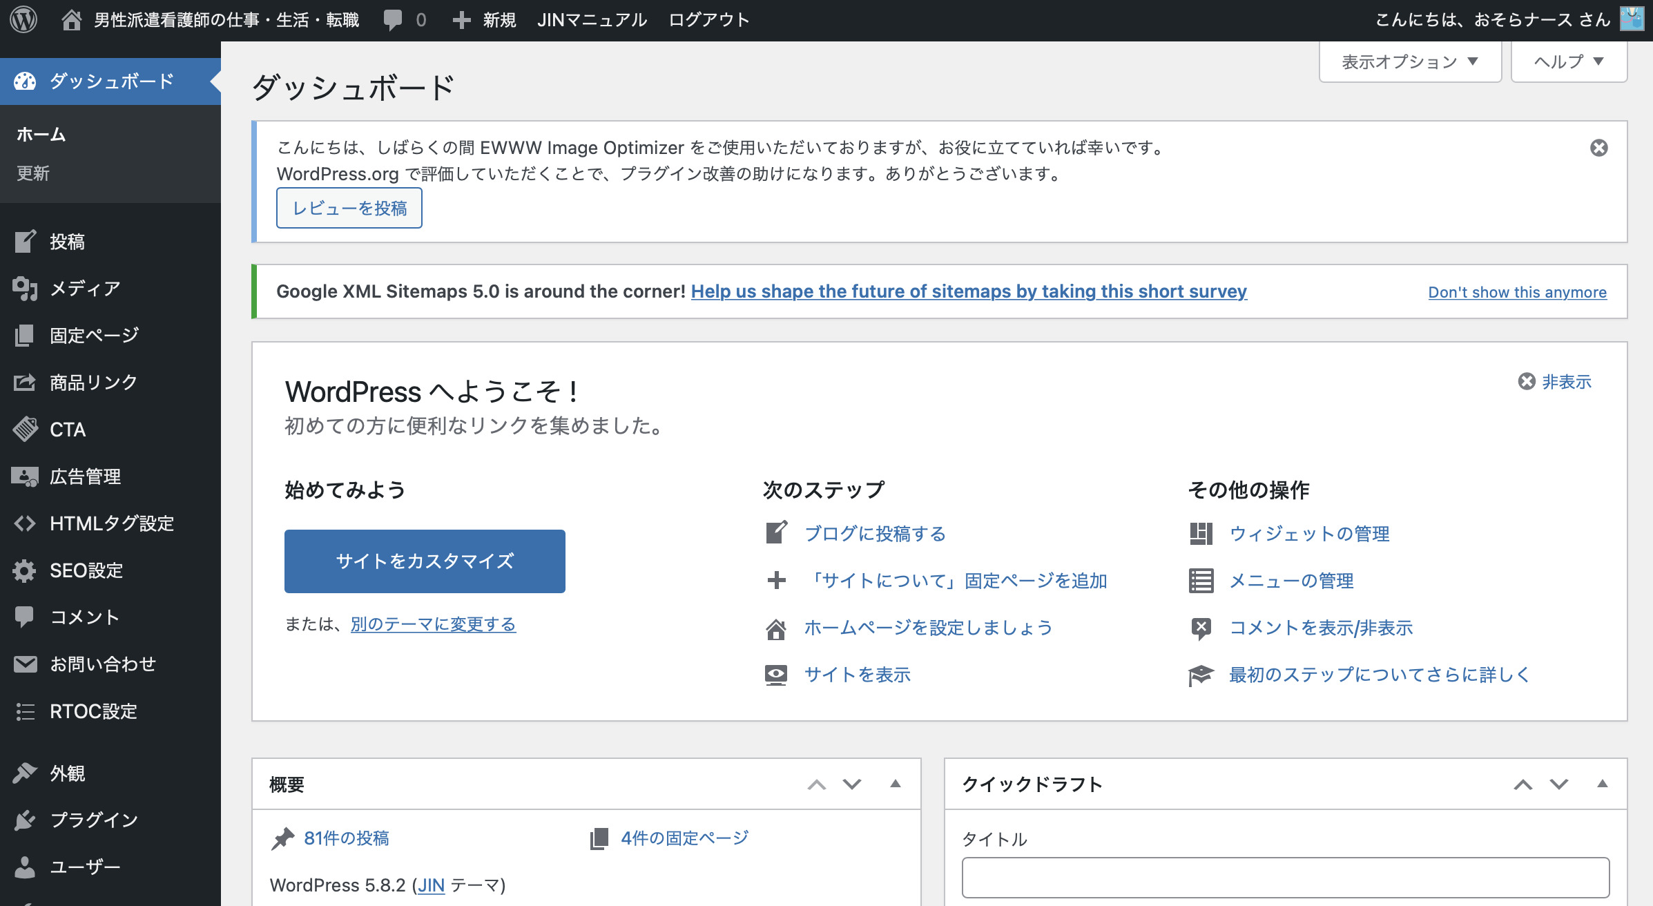Click the ウィジェットの管理 widget icon

coord(1201,534)
